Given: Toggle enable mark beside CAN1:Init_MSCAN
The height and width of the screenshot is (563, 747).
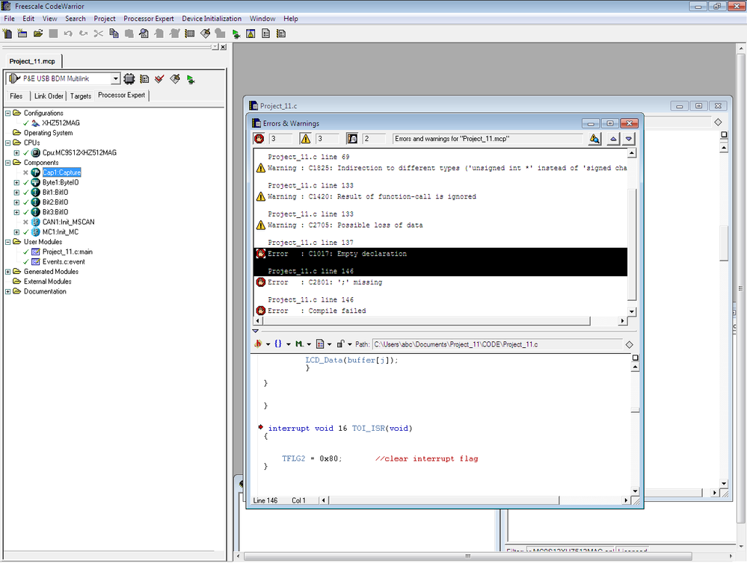Looking at the screenshot, I should (25, 223).
